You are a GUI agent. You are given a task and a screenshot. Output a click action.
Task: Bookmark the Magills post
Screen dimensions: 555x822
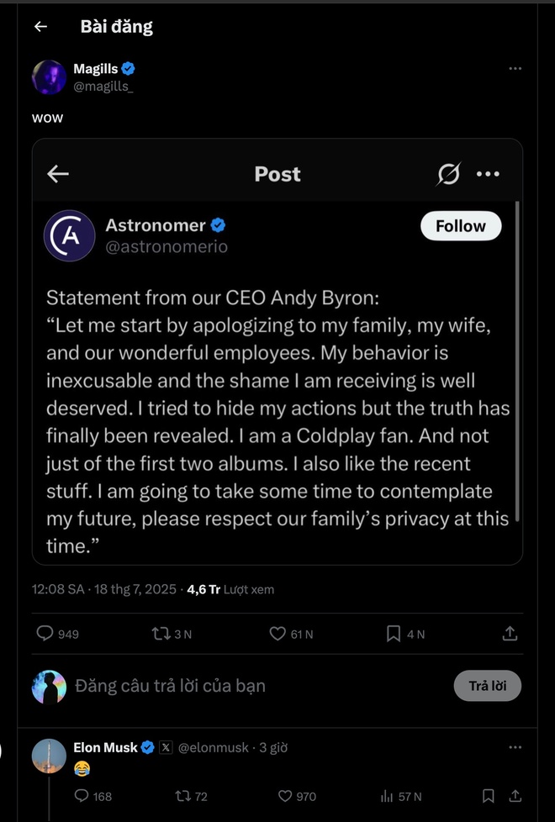point(394,634)
